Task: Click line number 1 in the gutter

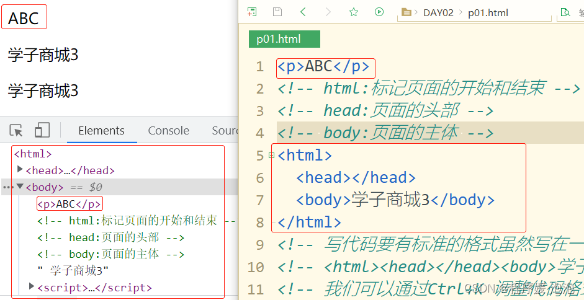Action: 260,66
